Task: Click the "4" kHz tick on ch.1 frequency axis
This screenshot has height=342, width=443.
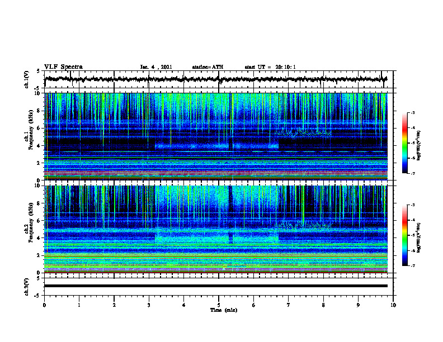Action: coord(39,146)
